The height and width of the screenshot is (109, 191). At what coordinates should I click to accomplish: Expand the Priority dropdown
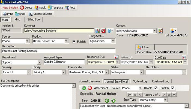pos(64,72)
